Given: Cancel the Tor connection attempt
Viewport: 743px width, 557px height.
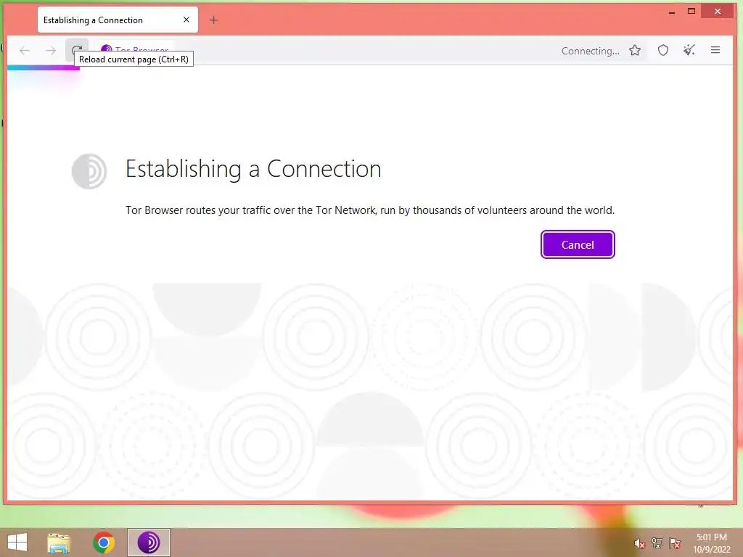Looking at the screenshot, I should [x=578, y=245].
